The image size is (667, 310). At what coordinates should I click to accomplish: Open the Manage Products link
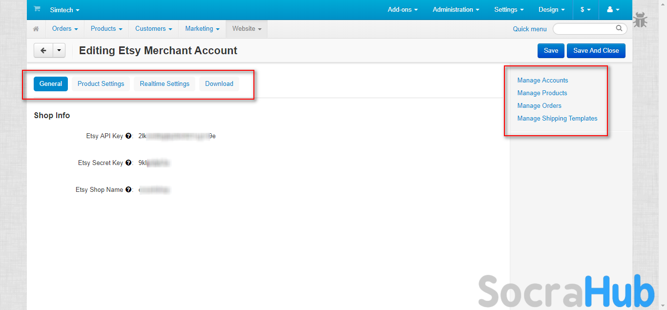click(542, 93)
